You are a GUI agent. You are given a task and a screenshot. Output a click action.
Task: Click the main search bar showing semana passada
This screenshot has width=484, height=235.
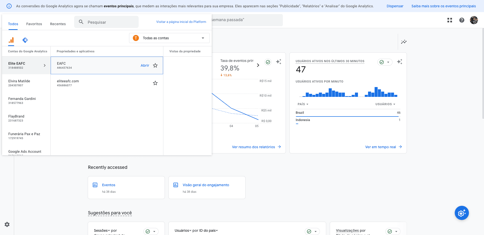coord(247,20)
